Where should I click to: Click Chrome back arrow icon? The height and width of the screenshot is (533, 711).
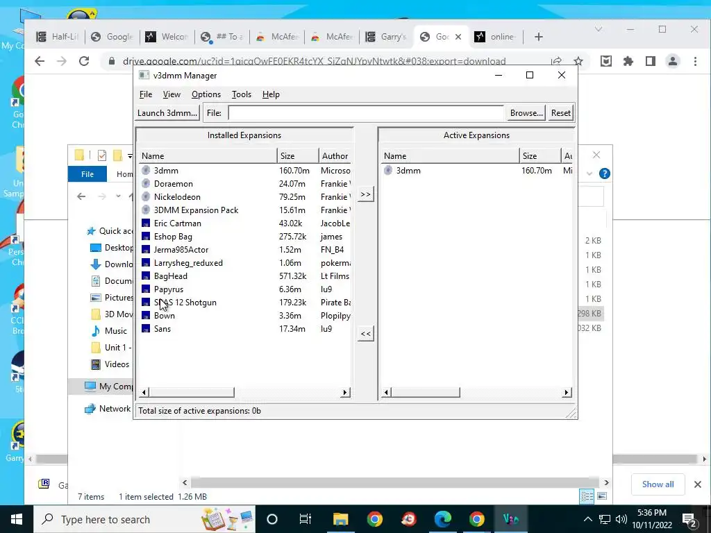(x=40, y=61)
